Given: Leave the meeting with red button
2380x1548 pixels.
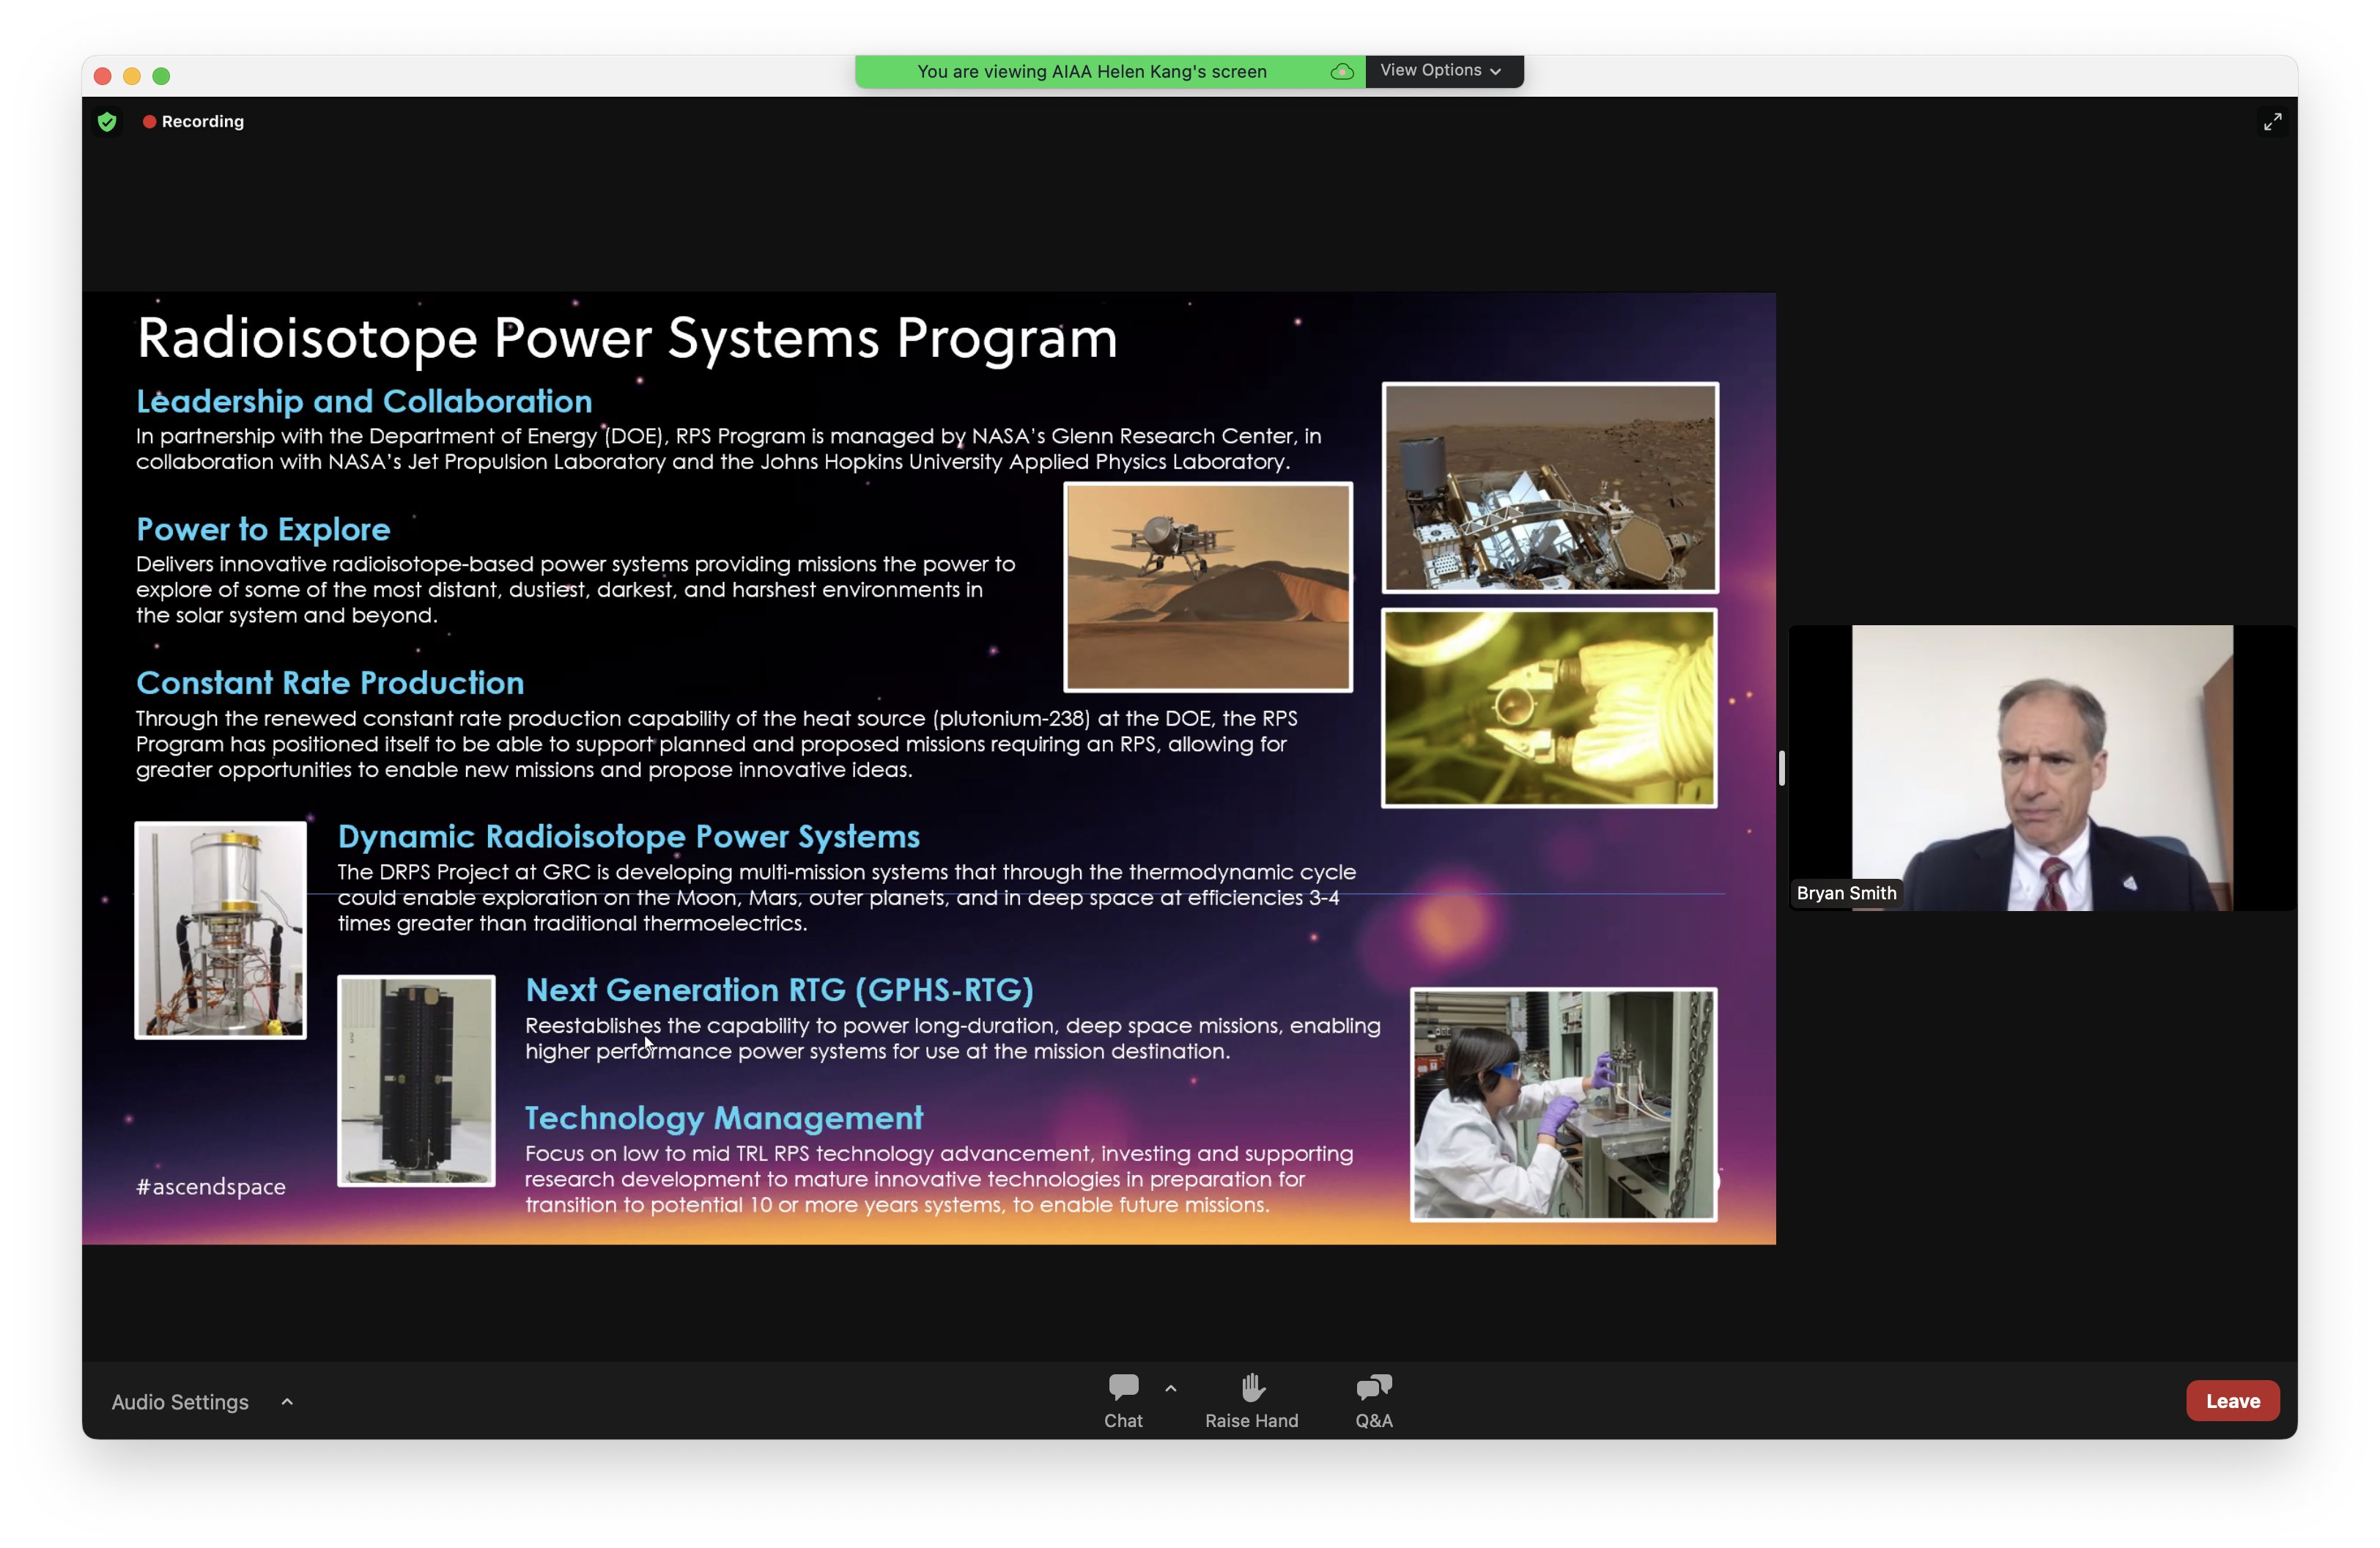Looking at the screenshot, I should (2232, 1401).
